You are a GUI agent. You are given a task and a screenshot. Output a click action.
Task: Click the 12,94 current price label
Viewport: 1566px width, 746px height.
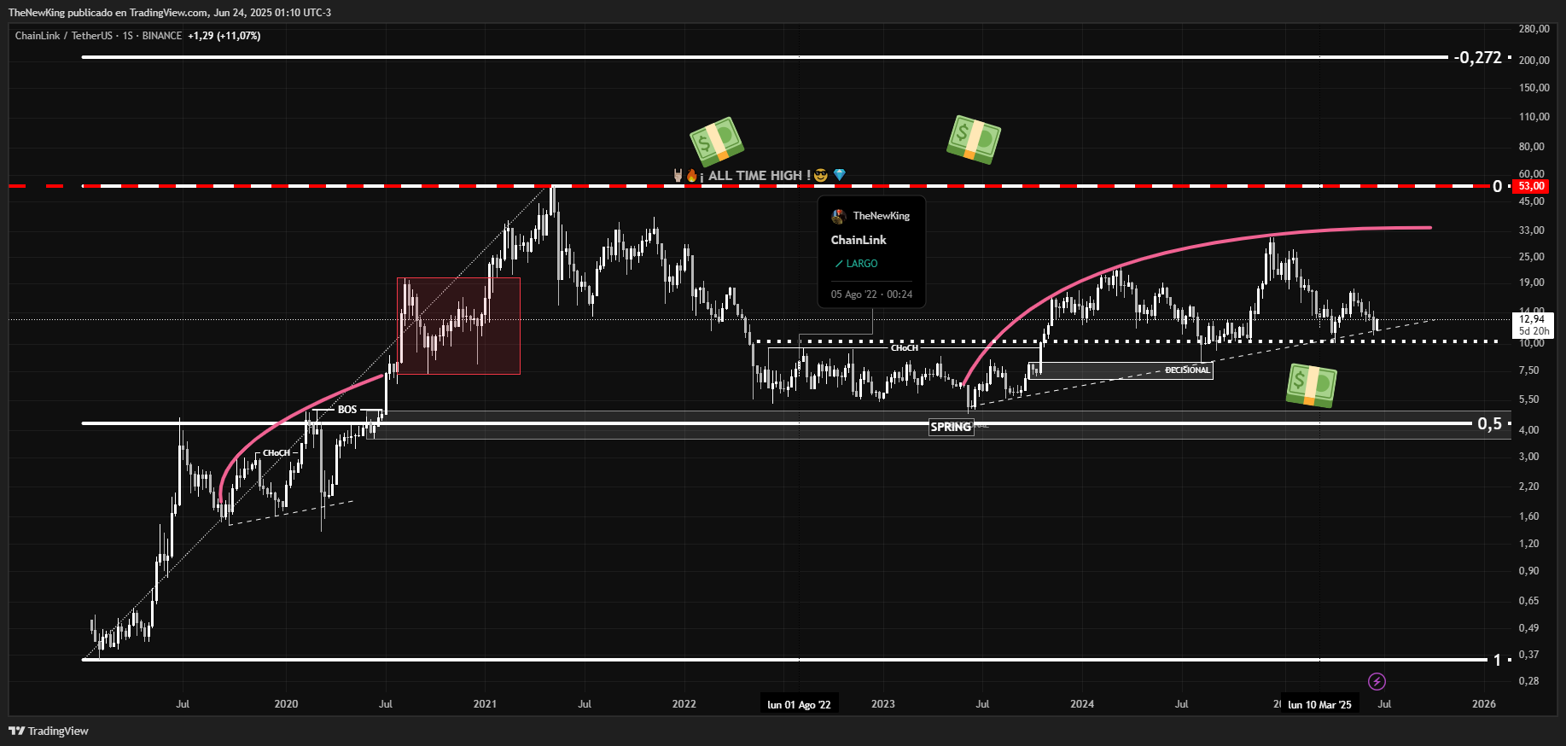coord(1532,319)
